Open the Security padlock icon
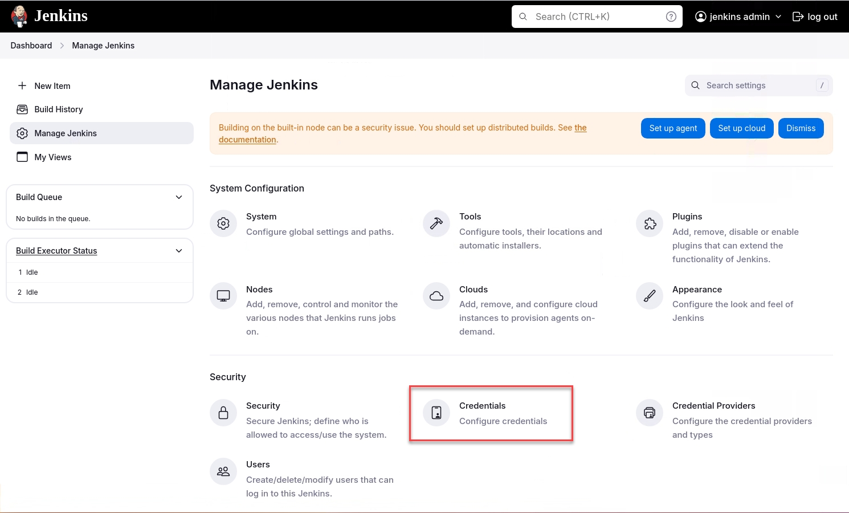849x513 pixels. (x=223, y=413)
